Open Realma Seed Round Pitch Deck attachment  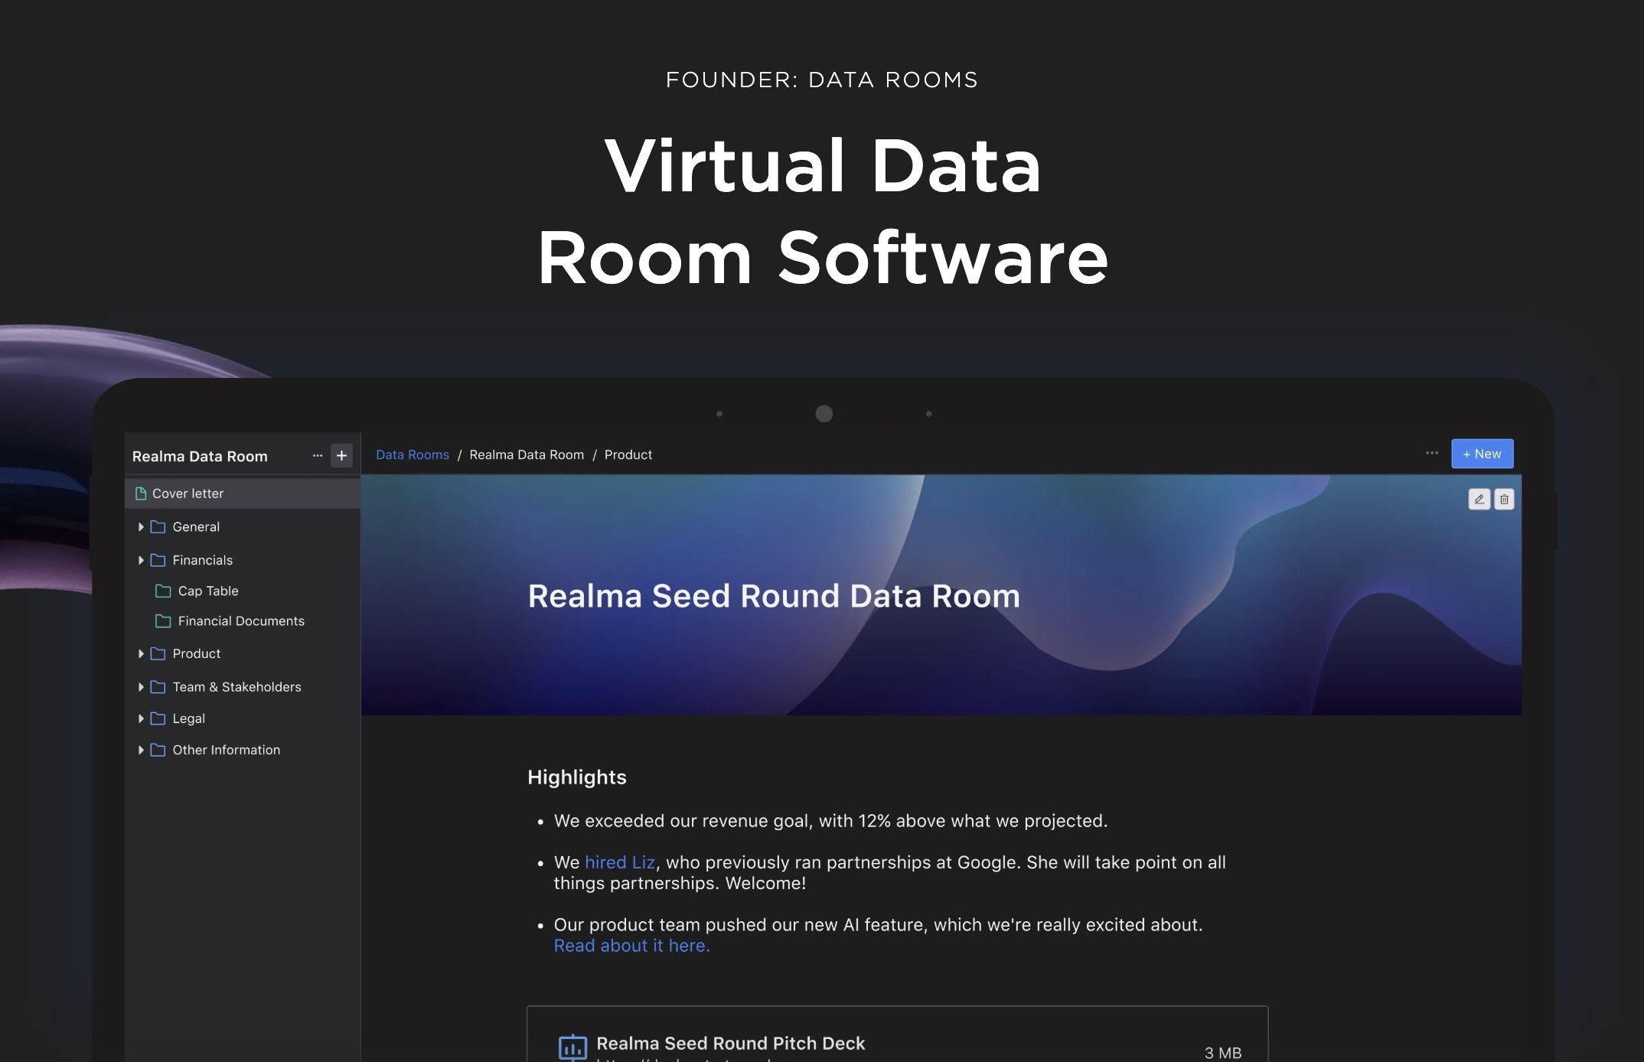point(730,1044)
